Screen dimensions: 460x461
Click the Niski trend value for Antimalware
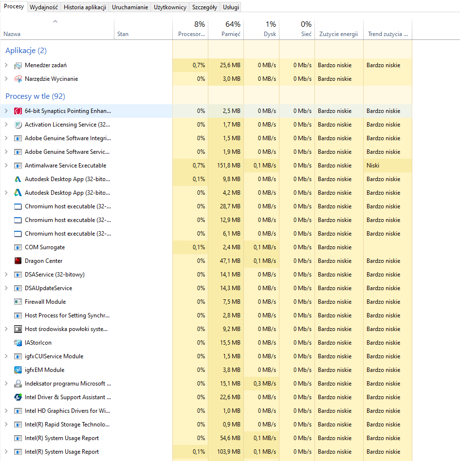pos(373,166)
